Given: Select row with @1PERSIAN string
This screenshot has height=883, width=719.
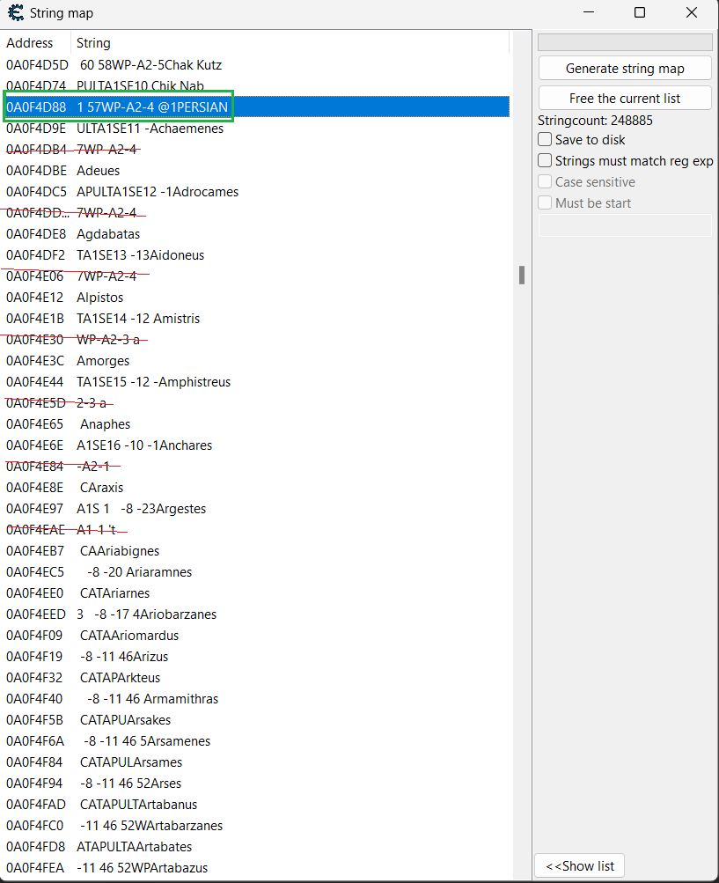Looking at the screenshot, I should tap(255, 107).
